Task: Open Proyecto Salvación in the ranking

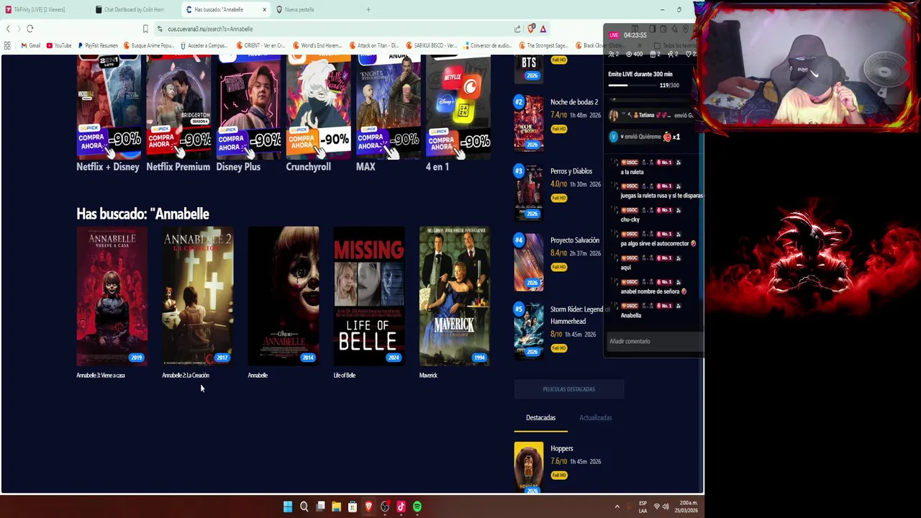Action: point(575,240)
